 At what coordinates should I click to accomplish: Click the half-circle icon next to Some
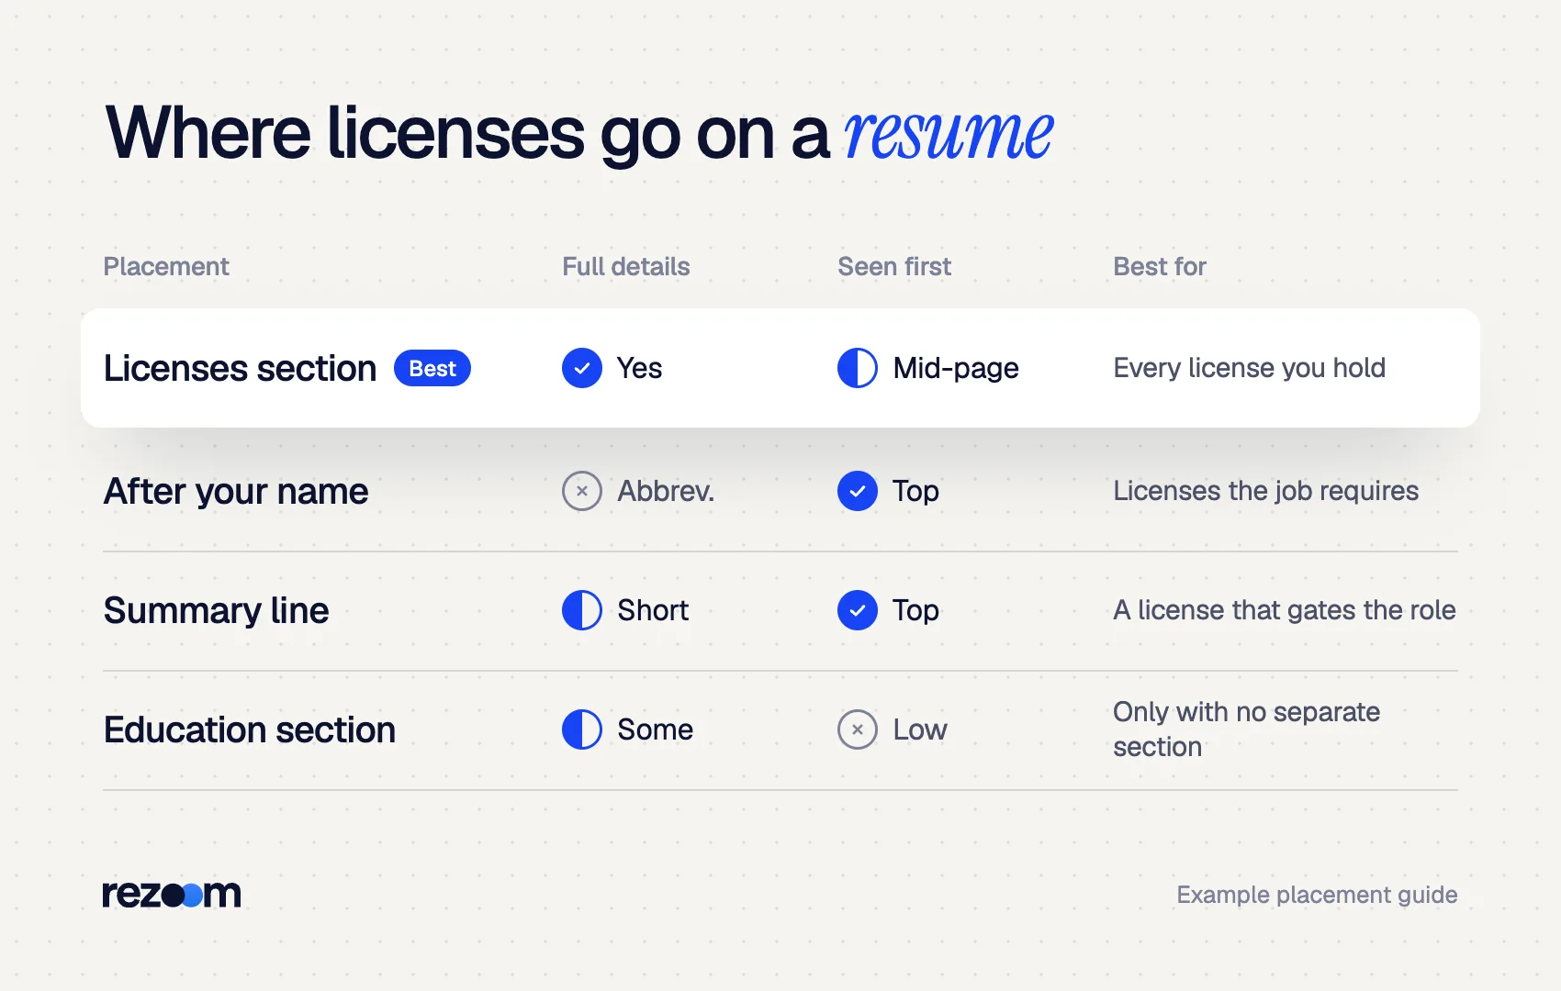582,729
